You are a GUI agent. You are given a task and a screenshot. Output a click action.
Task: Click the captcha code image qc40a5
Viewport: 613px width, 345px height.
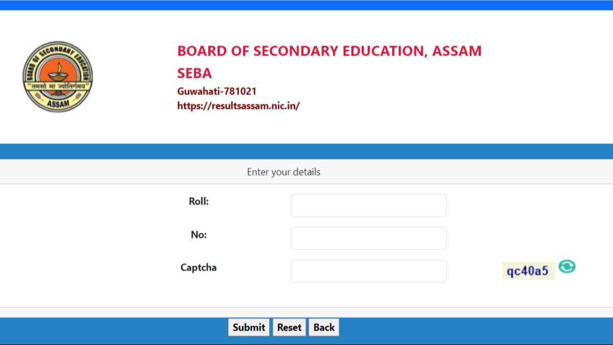coord(528,271)
